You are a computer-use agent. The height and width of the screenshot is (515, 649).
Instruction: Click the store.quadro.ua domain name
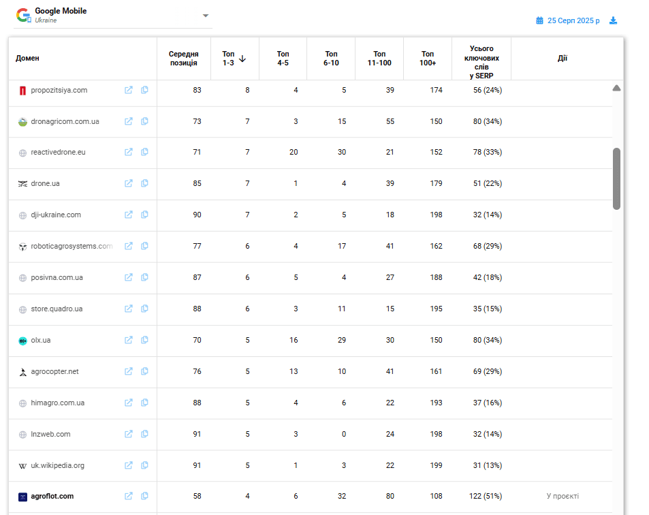coord(57,309)
